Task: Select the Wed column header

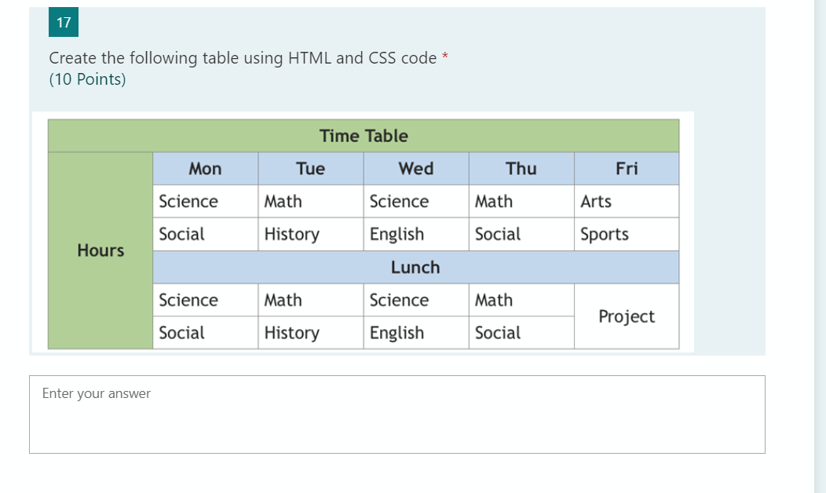Action: click(415, 169)
